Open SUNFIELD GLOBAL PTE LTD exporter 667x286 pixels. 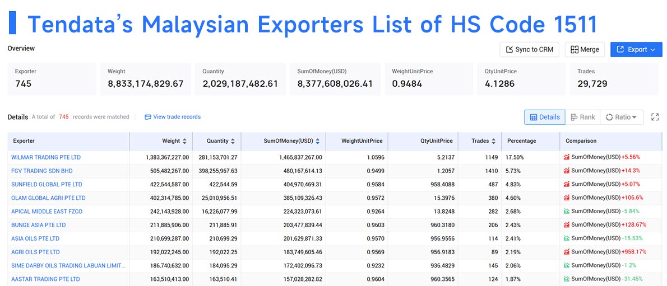coord(47,185)
